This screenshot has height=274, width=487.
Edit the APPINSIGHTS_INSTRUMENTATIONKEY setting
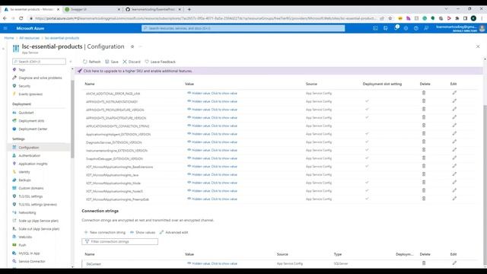coord(454,101)
